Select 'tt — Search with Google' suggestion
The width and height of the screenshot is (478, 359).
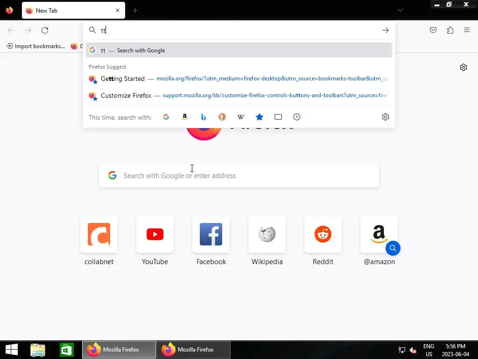(239, 50)
